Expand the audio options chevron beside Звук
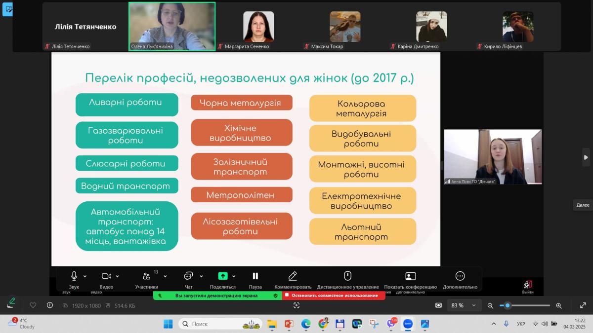Viewport: 593px width, 333px height. [85, 276]
